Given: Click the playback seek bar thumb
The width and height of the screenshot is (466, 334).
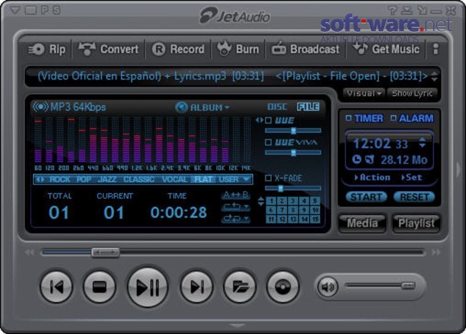Looking at the screenshot, I should pos(106,253).
